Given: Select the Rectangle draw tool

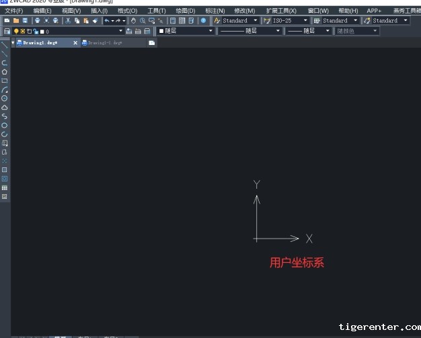Looking at the screenshot, I should pyautogui.click(x=5, y=81).
